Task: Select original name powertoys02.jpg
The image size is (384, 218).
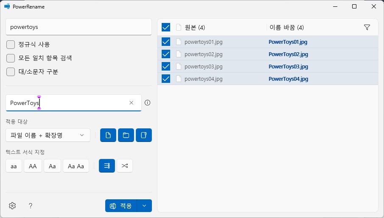Action: point(204,54)
